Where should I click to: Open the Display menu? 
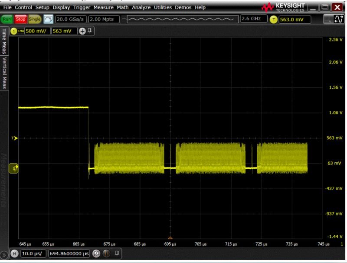61,7
